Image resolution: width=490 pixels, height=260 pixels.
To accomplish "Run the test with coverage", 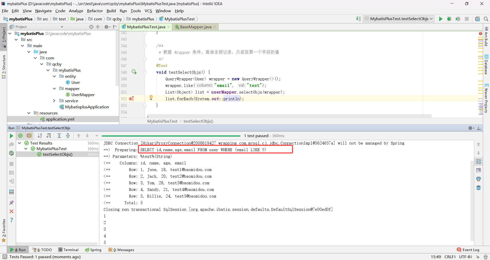I will [x=458, y=19].
